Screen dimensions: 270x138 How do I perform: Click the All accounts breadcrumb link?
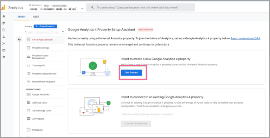34,5
